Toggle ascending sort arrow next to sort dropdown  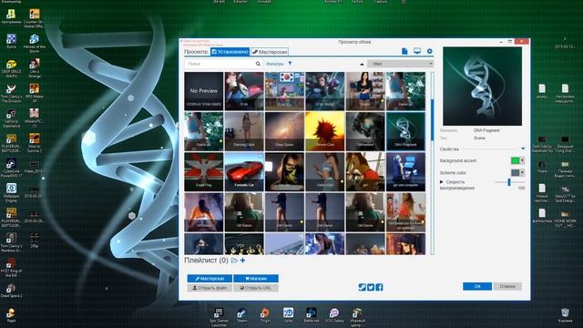click(x=362, y=64)
